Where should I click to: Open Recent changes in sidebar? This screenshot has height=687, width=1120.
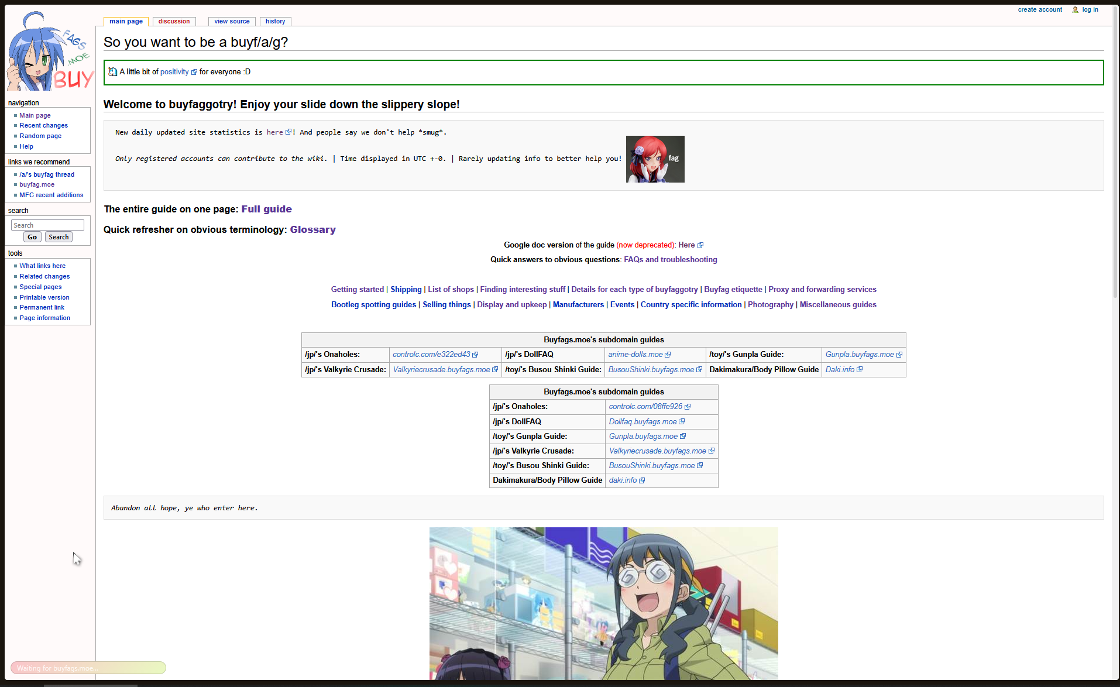click(x=44, y=126)
